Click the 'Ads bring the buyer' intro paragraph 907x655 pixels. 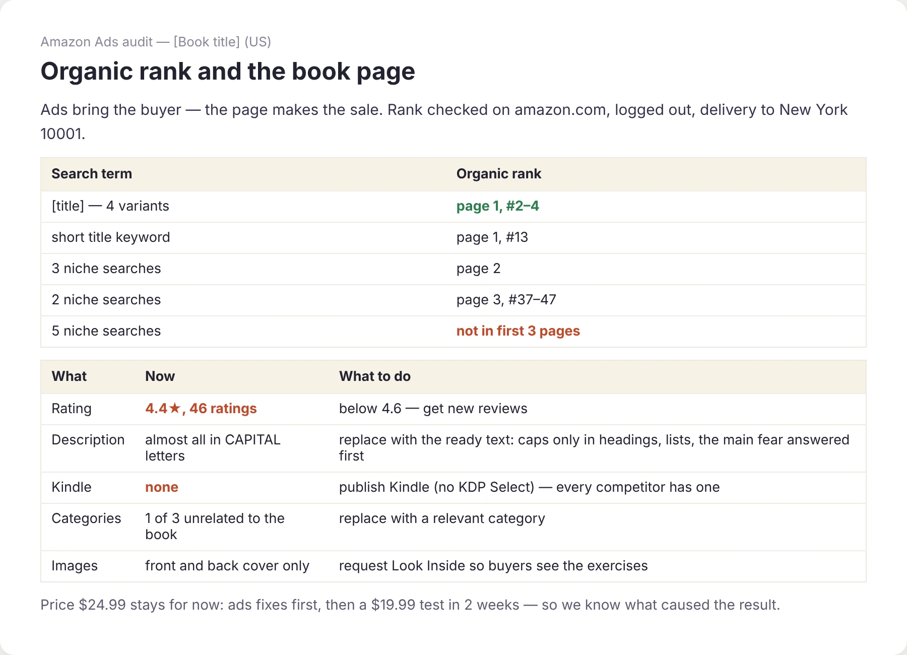pos(444,122)
